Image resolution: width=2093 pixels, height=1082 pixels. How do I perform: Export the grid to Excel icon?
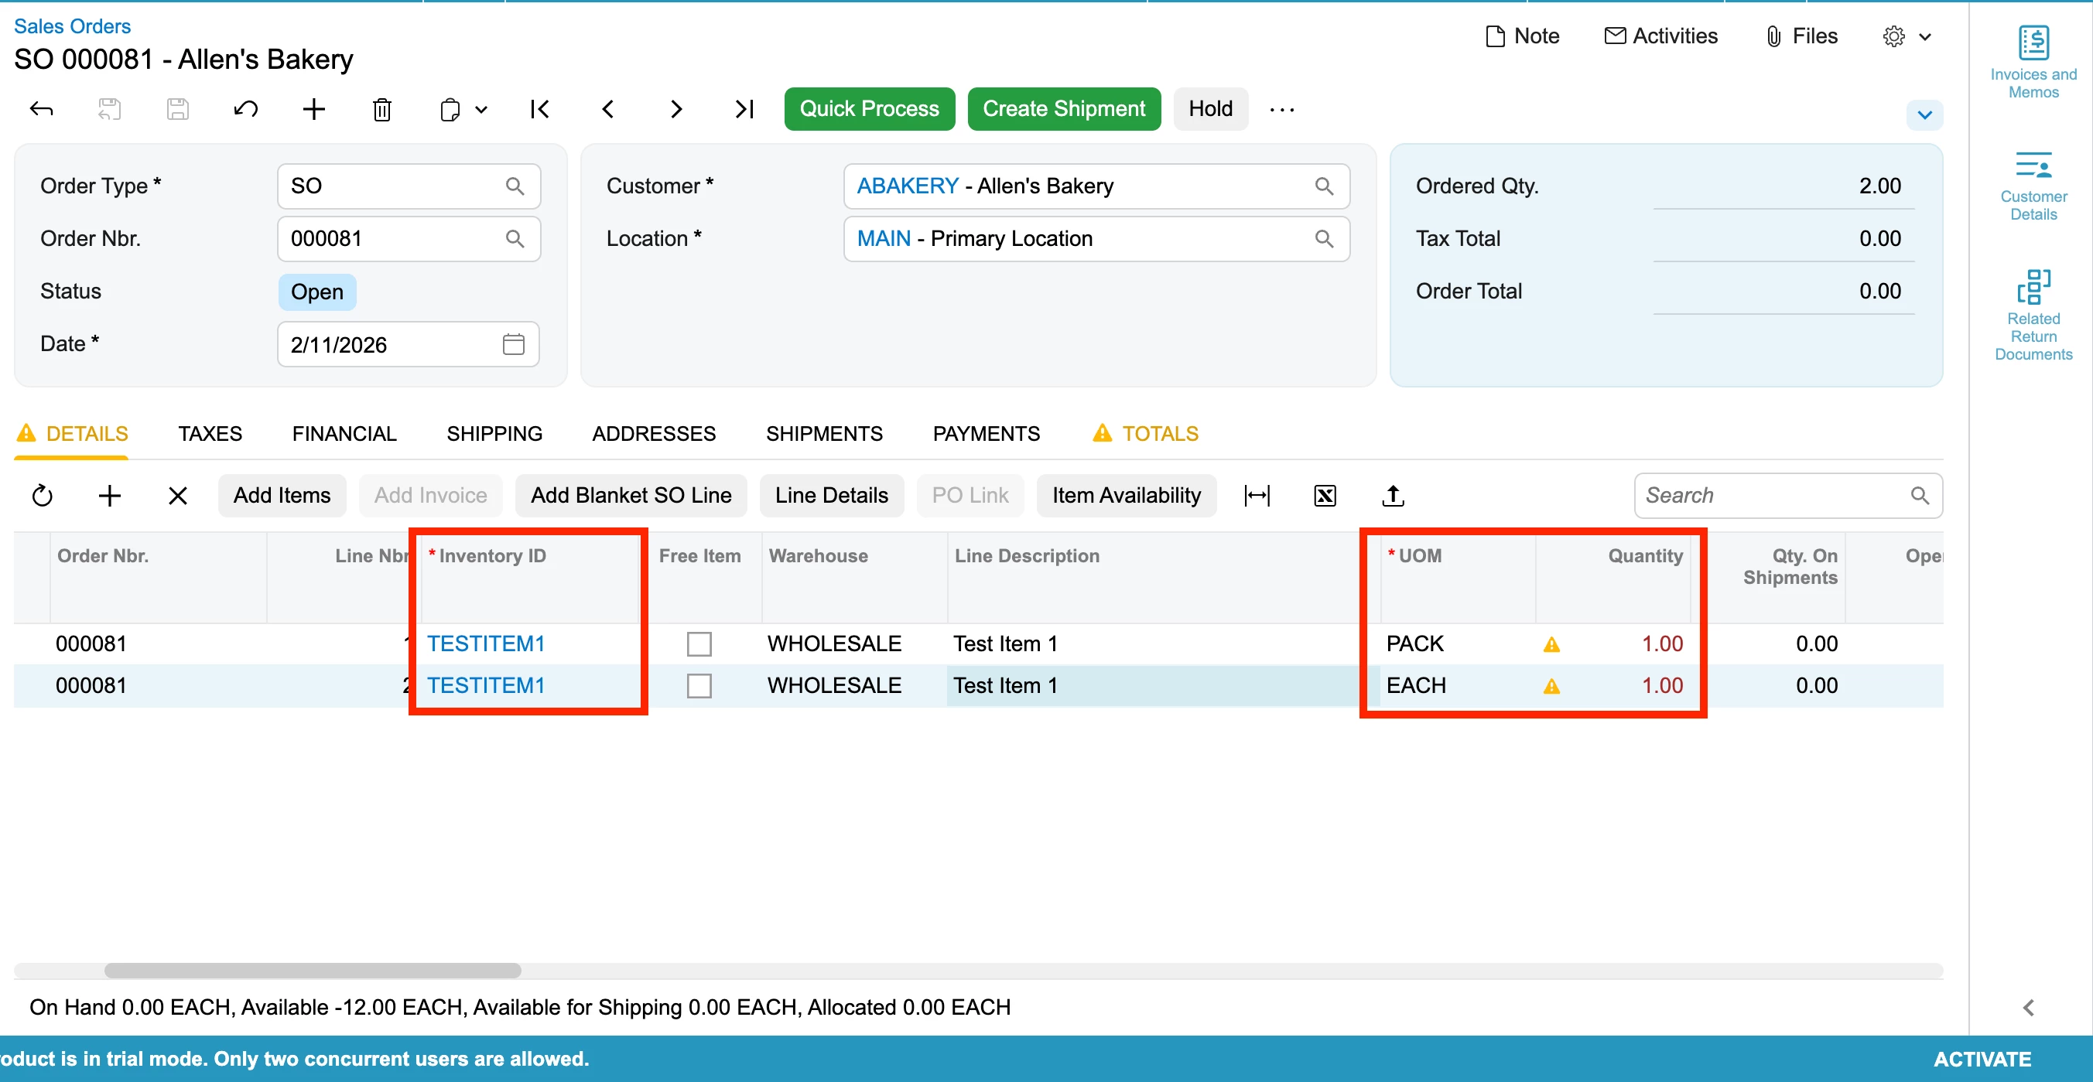(1325, 496)
